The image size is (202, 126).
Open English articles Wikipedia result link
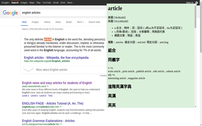coord(56,58)
